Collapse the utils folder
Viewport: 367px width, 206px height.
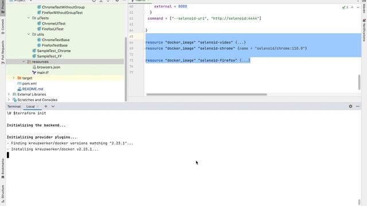(x=29, y=34)
